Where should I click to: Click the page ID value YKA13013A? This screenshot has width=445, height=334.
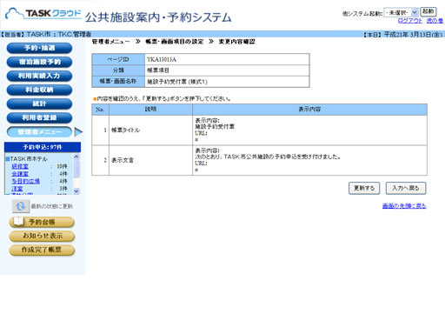162,59
